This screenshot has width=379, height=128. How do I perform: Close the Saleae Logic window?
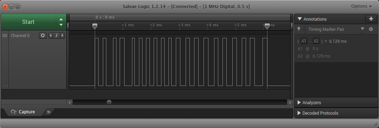(x=5, y=7)
